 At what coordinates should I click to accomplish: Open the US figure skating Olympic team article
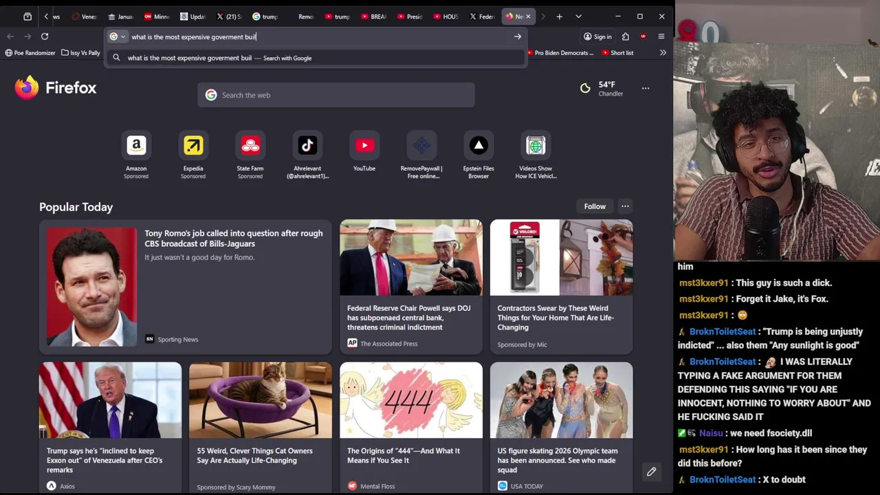(x=561, y=428)
